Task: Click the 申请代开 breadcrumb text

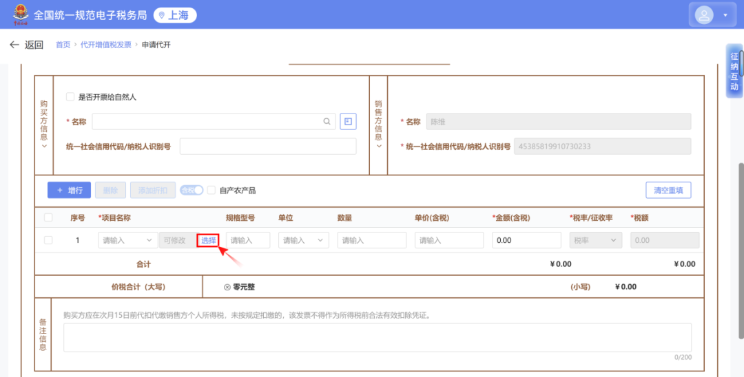Action: 156,45
